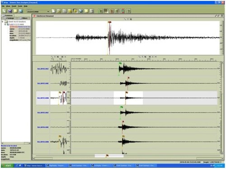226x169 pixels.
Task: Collapse the 23:22:53 event solution node
Action: click(5, 24)
